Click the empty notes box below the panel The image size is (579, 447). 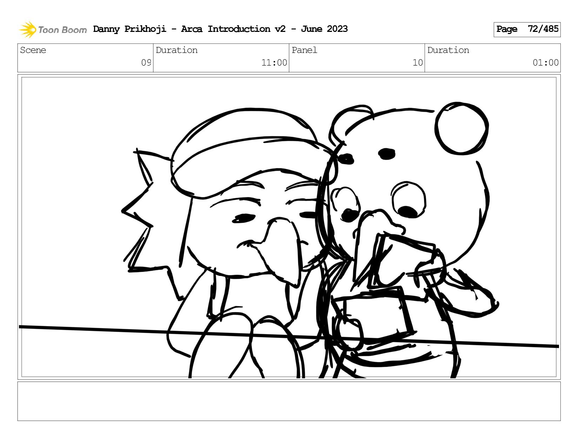[289, 401]
